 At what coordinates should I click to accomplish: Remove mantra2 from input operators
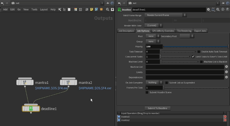click(x=225, y=120)
